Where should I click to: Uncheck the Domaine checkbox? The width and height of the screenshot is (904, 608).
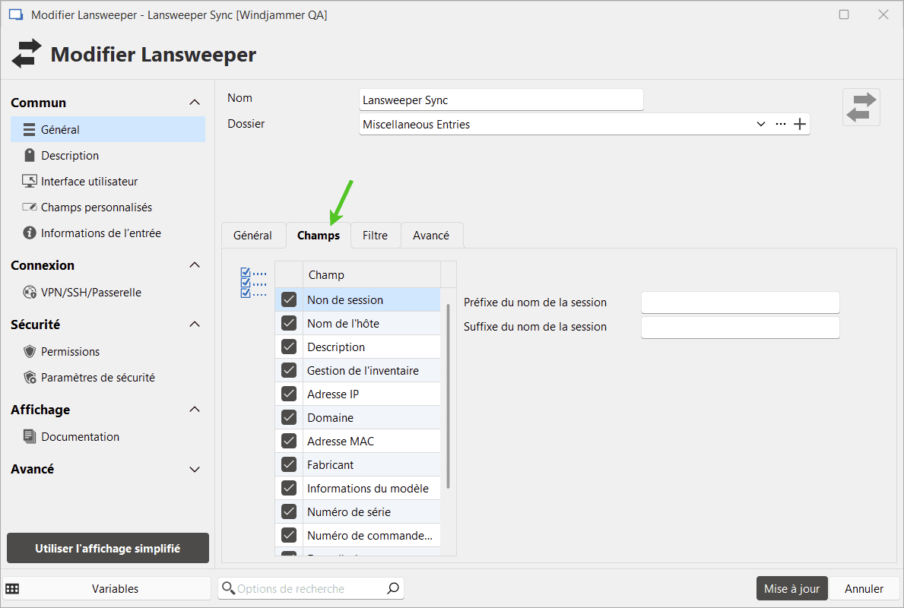pyautogui.click(x=289, y=418)
